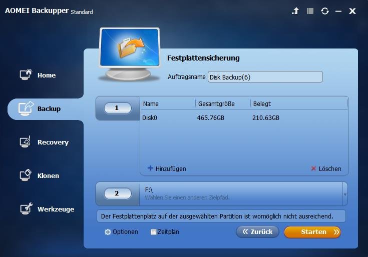This screenshot has height=257, width=368.
Task: Click the blue plus Hinzufügen icon
Action: tap(150, 168)
